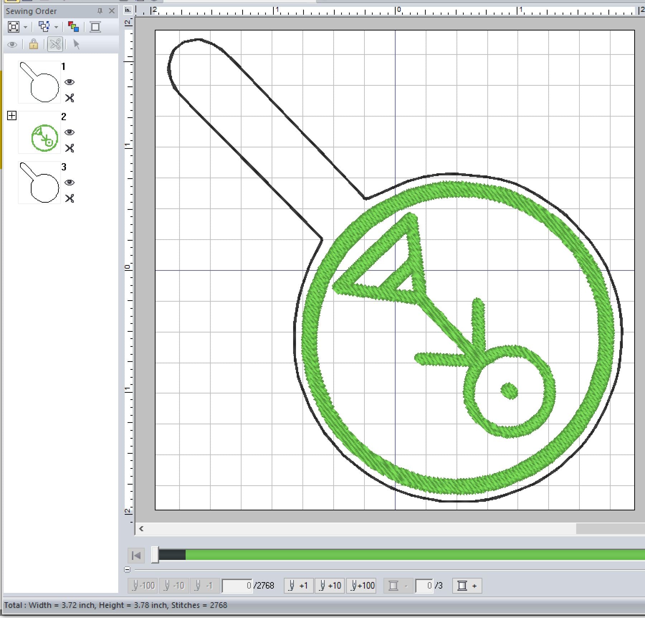645x618 pixels.
Task: Expand the group beside item 2
Action: 12,115
